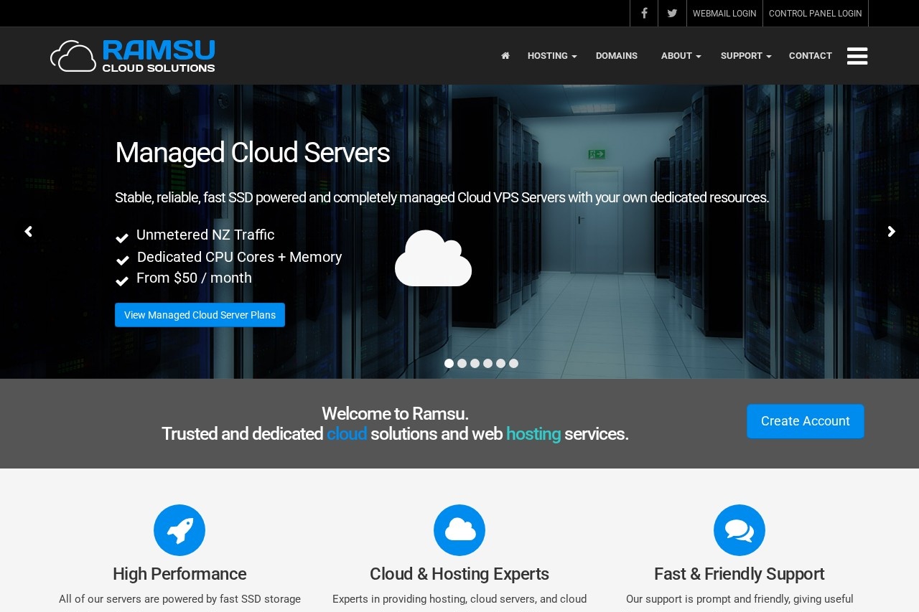
Task: Click the chat bubbles Support icon
Action: (740, 530)
